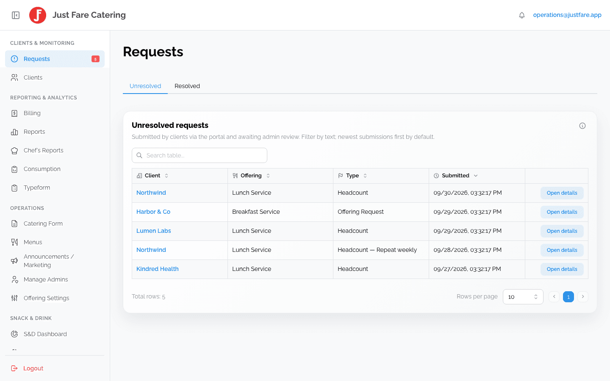Collapse the sidebar panel toggle icon
610x381 pixels.
click(x=16, y=15)
